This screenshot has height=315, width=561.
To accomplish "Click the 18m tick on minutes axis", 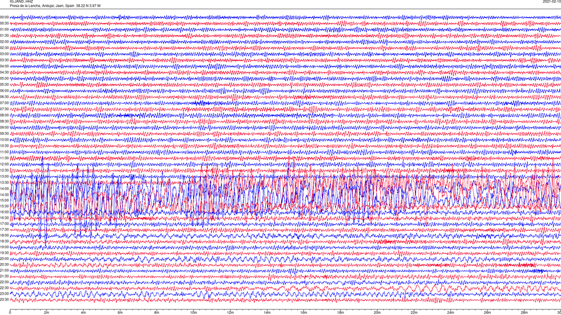I will [x=341, y=313].
